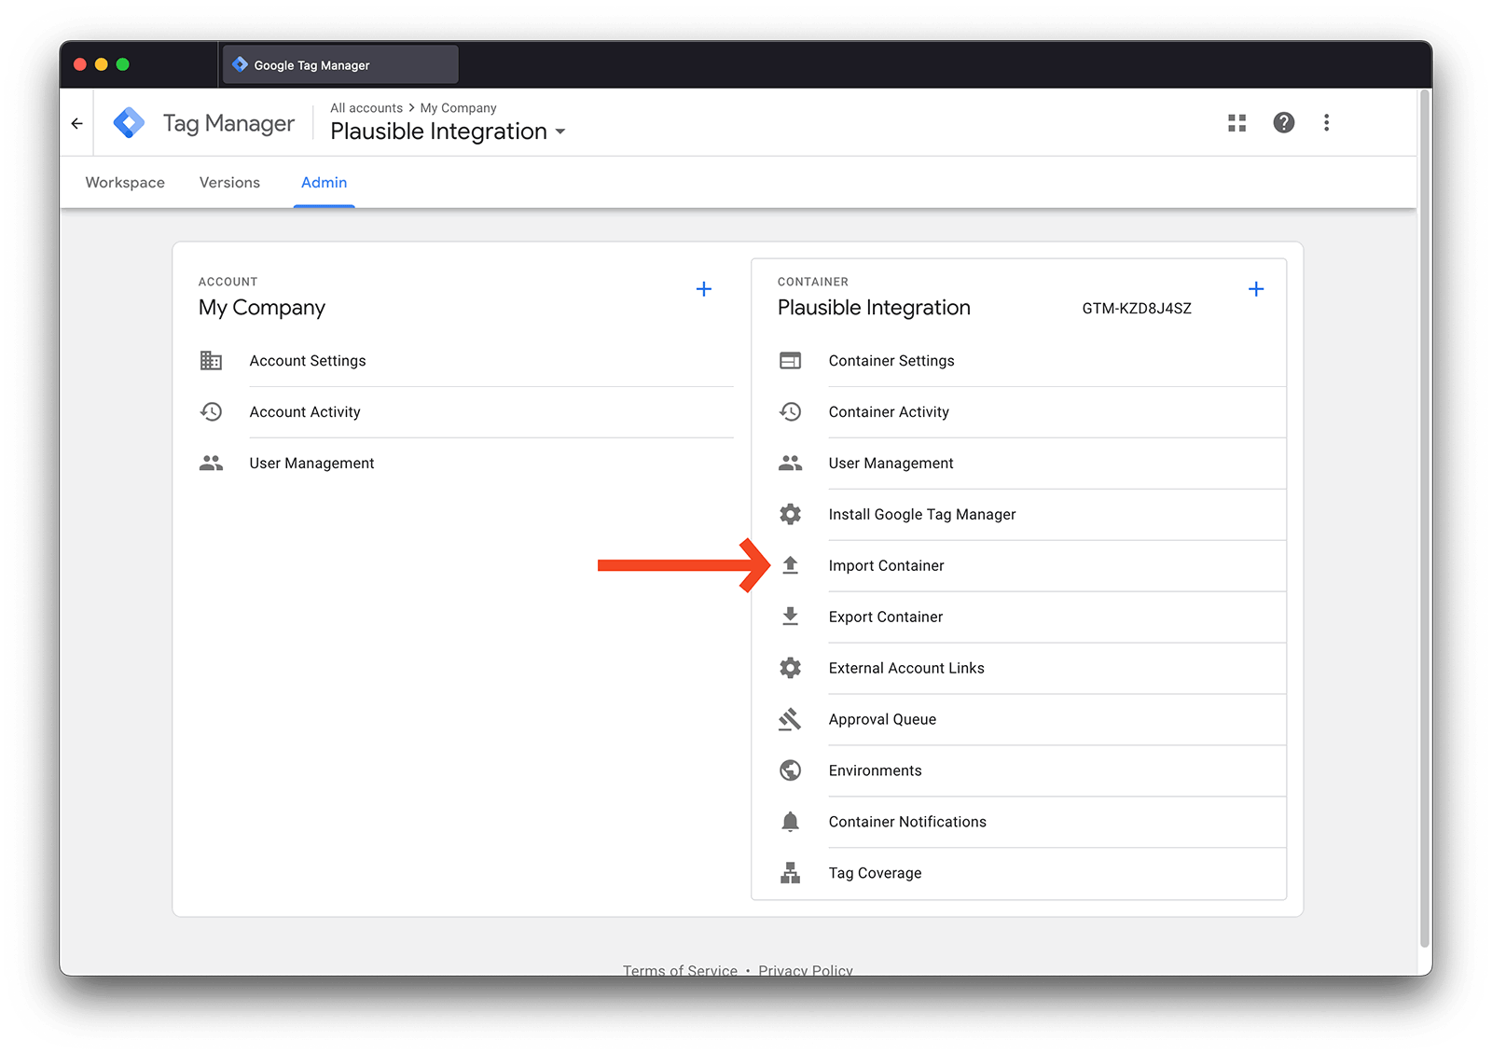Screen dimensions: 1492x1054
Task: Click the Import Container upload icon
Action: (x=790, y=565)
